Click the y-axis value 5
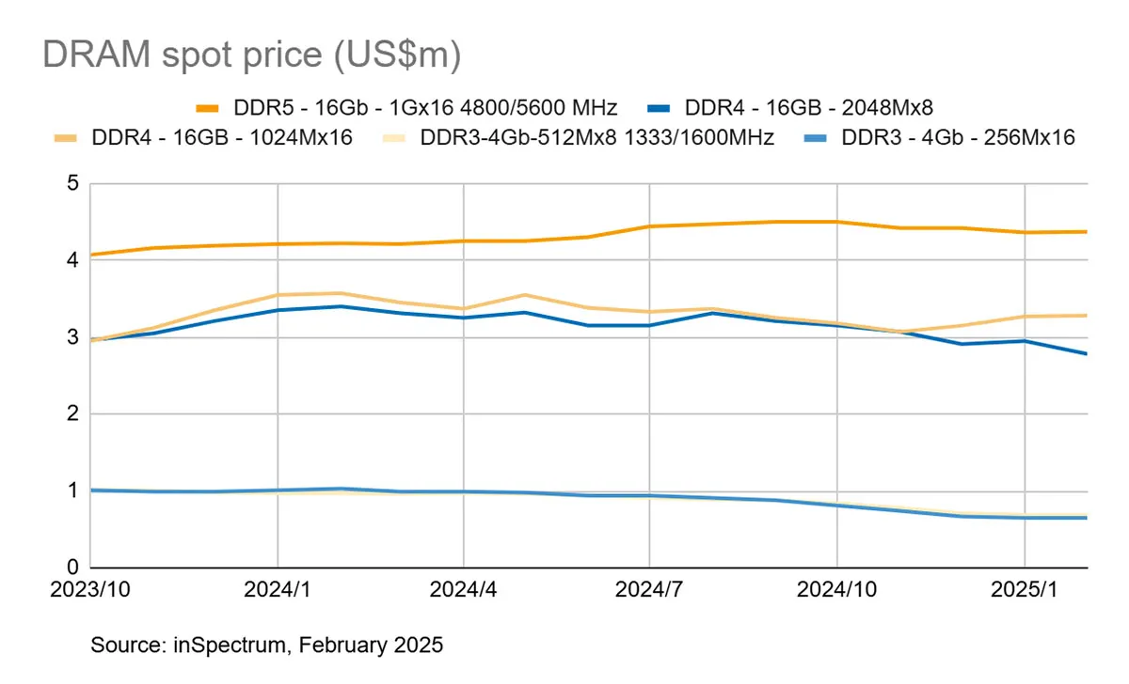The height and width of the screenshot is (684, 1129). click(x=72, y=183)
